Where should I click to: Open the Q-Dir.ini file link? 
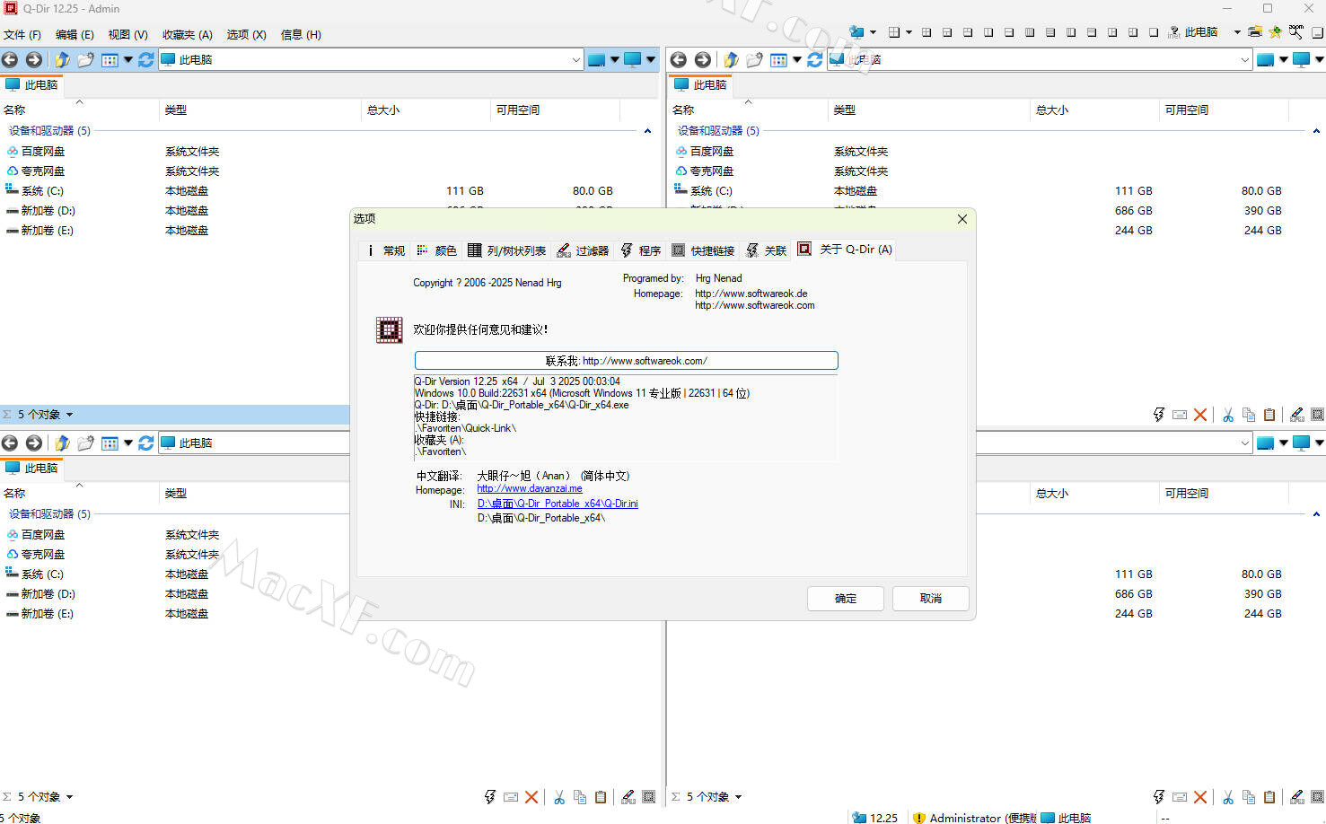558,504
